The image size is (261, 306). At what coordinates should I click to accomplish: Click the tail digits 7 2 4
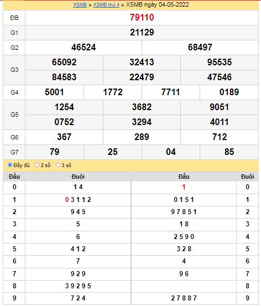(x=78, y=298)
